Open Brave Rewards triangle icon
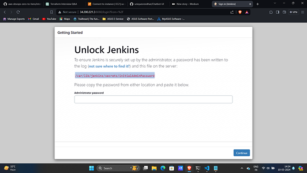 pos(246,12)
